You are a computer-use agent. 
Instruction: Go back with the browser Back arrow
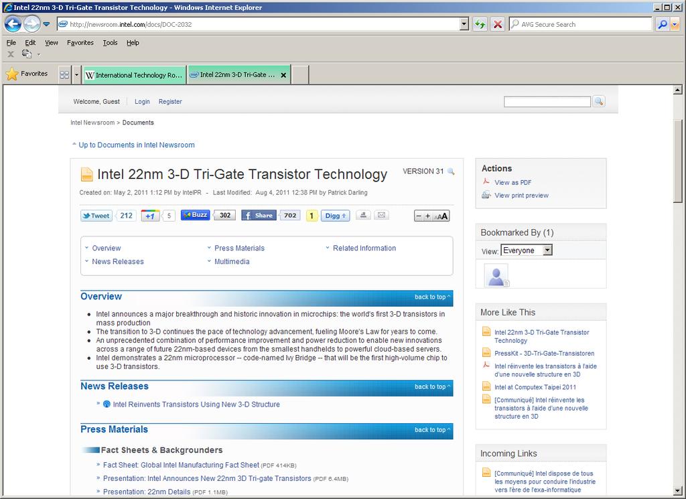(13, 24)
